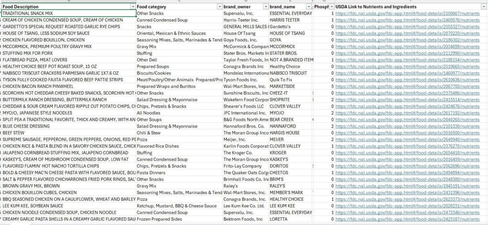Screen dimensions: 488x225
Task: Select the MARKETSIDE brand name cell
Action: 290,87
